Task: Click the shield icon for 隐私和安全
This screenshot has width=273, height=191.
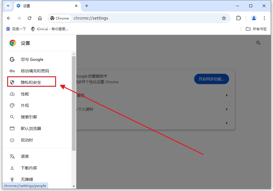Action: pyautogui.click(x=12, y=82)
